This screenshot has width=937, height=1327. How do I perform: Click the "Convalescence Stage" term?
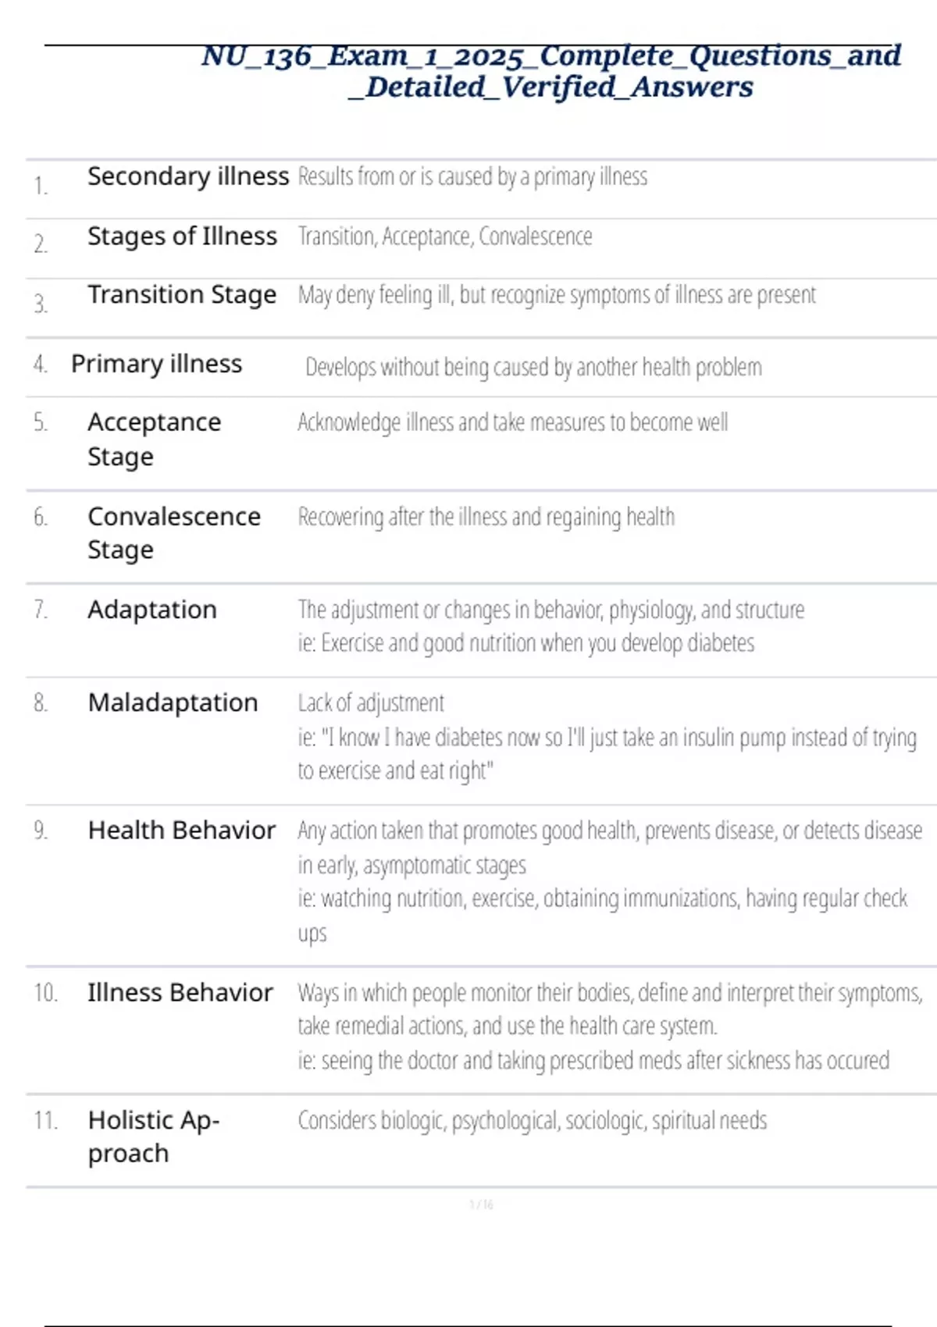click(173, 532)
